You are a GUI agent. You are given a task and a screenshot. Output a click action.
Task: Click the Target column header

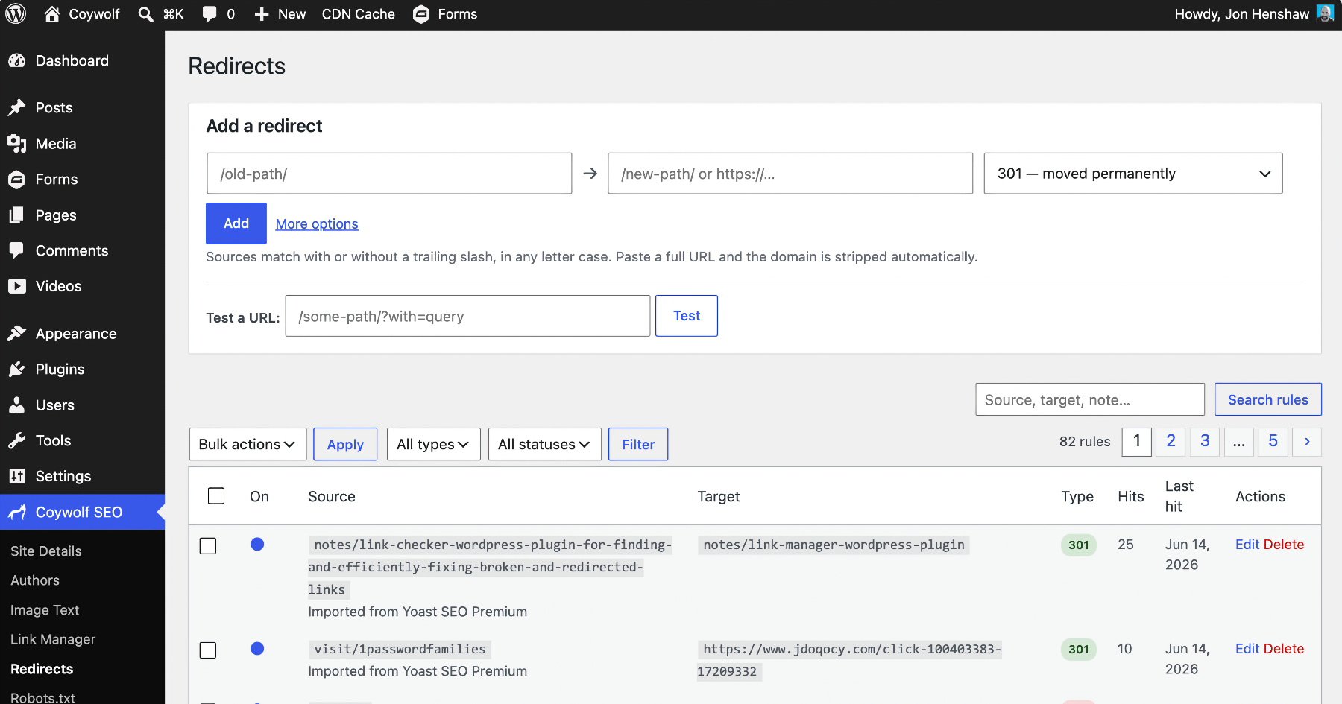[x=719, y=496]
